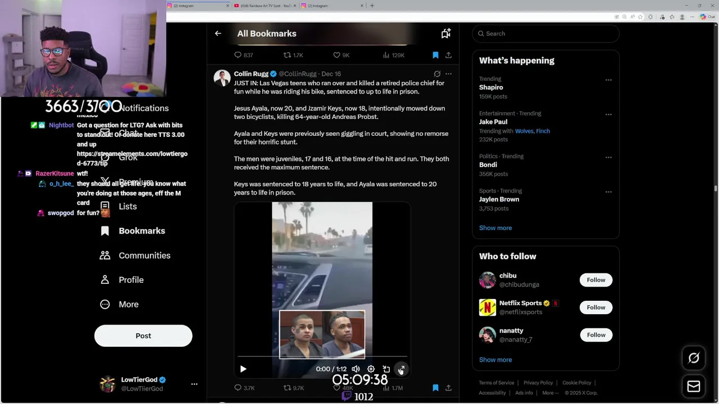Mute the video with the speaker icon
Image resolution: width=719 pixels, height=404 pixels.
356,369
